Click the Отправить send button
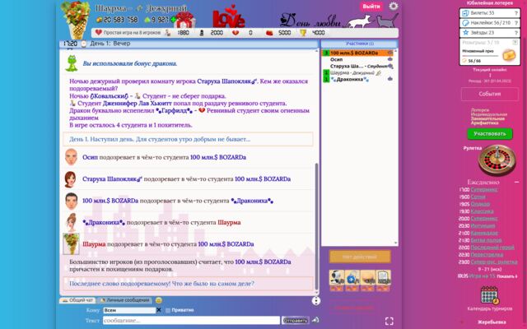Viewport: 527px width, 329px height. point(295,321)
